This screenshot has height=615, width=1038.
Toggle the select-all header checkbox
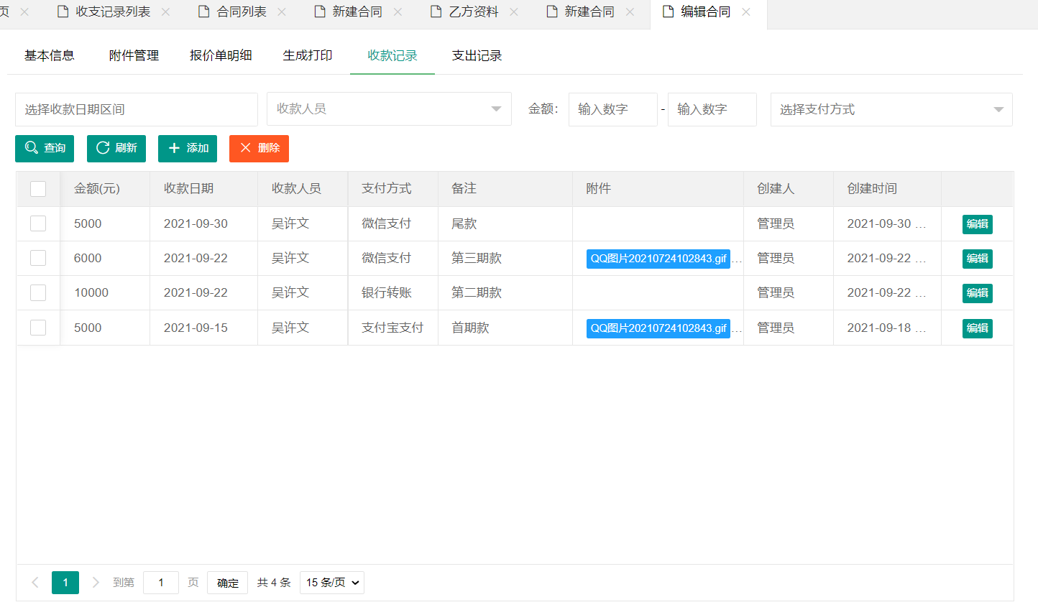click(x=38, y=189)
